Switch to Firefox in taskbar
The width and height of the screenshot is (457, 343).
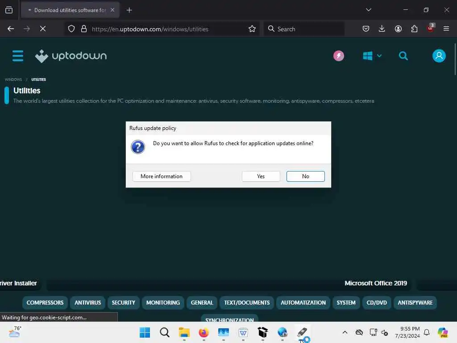click(x=204, y=332)
